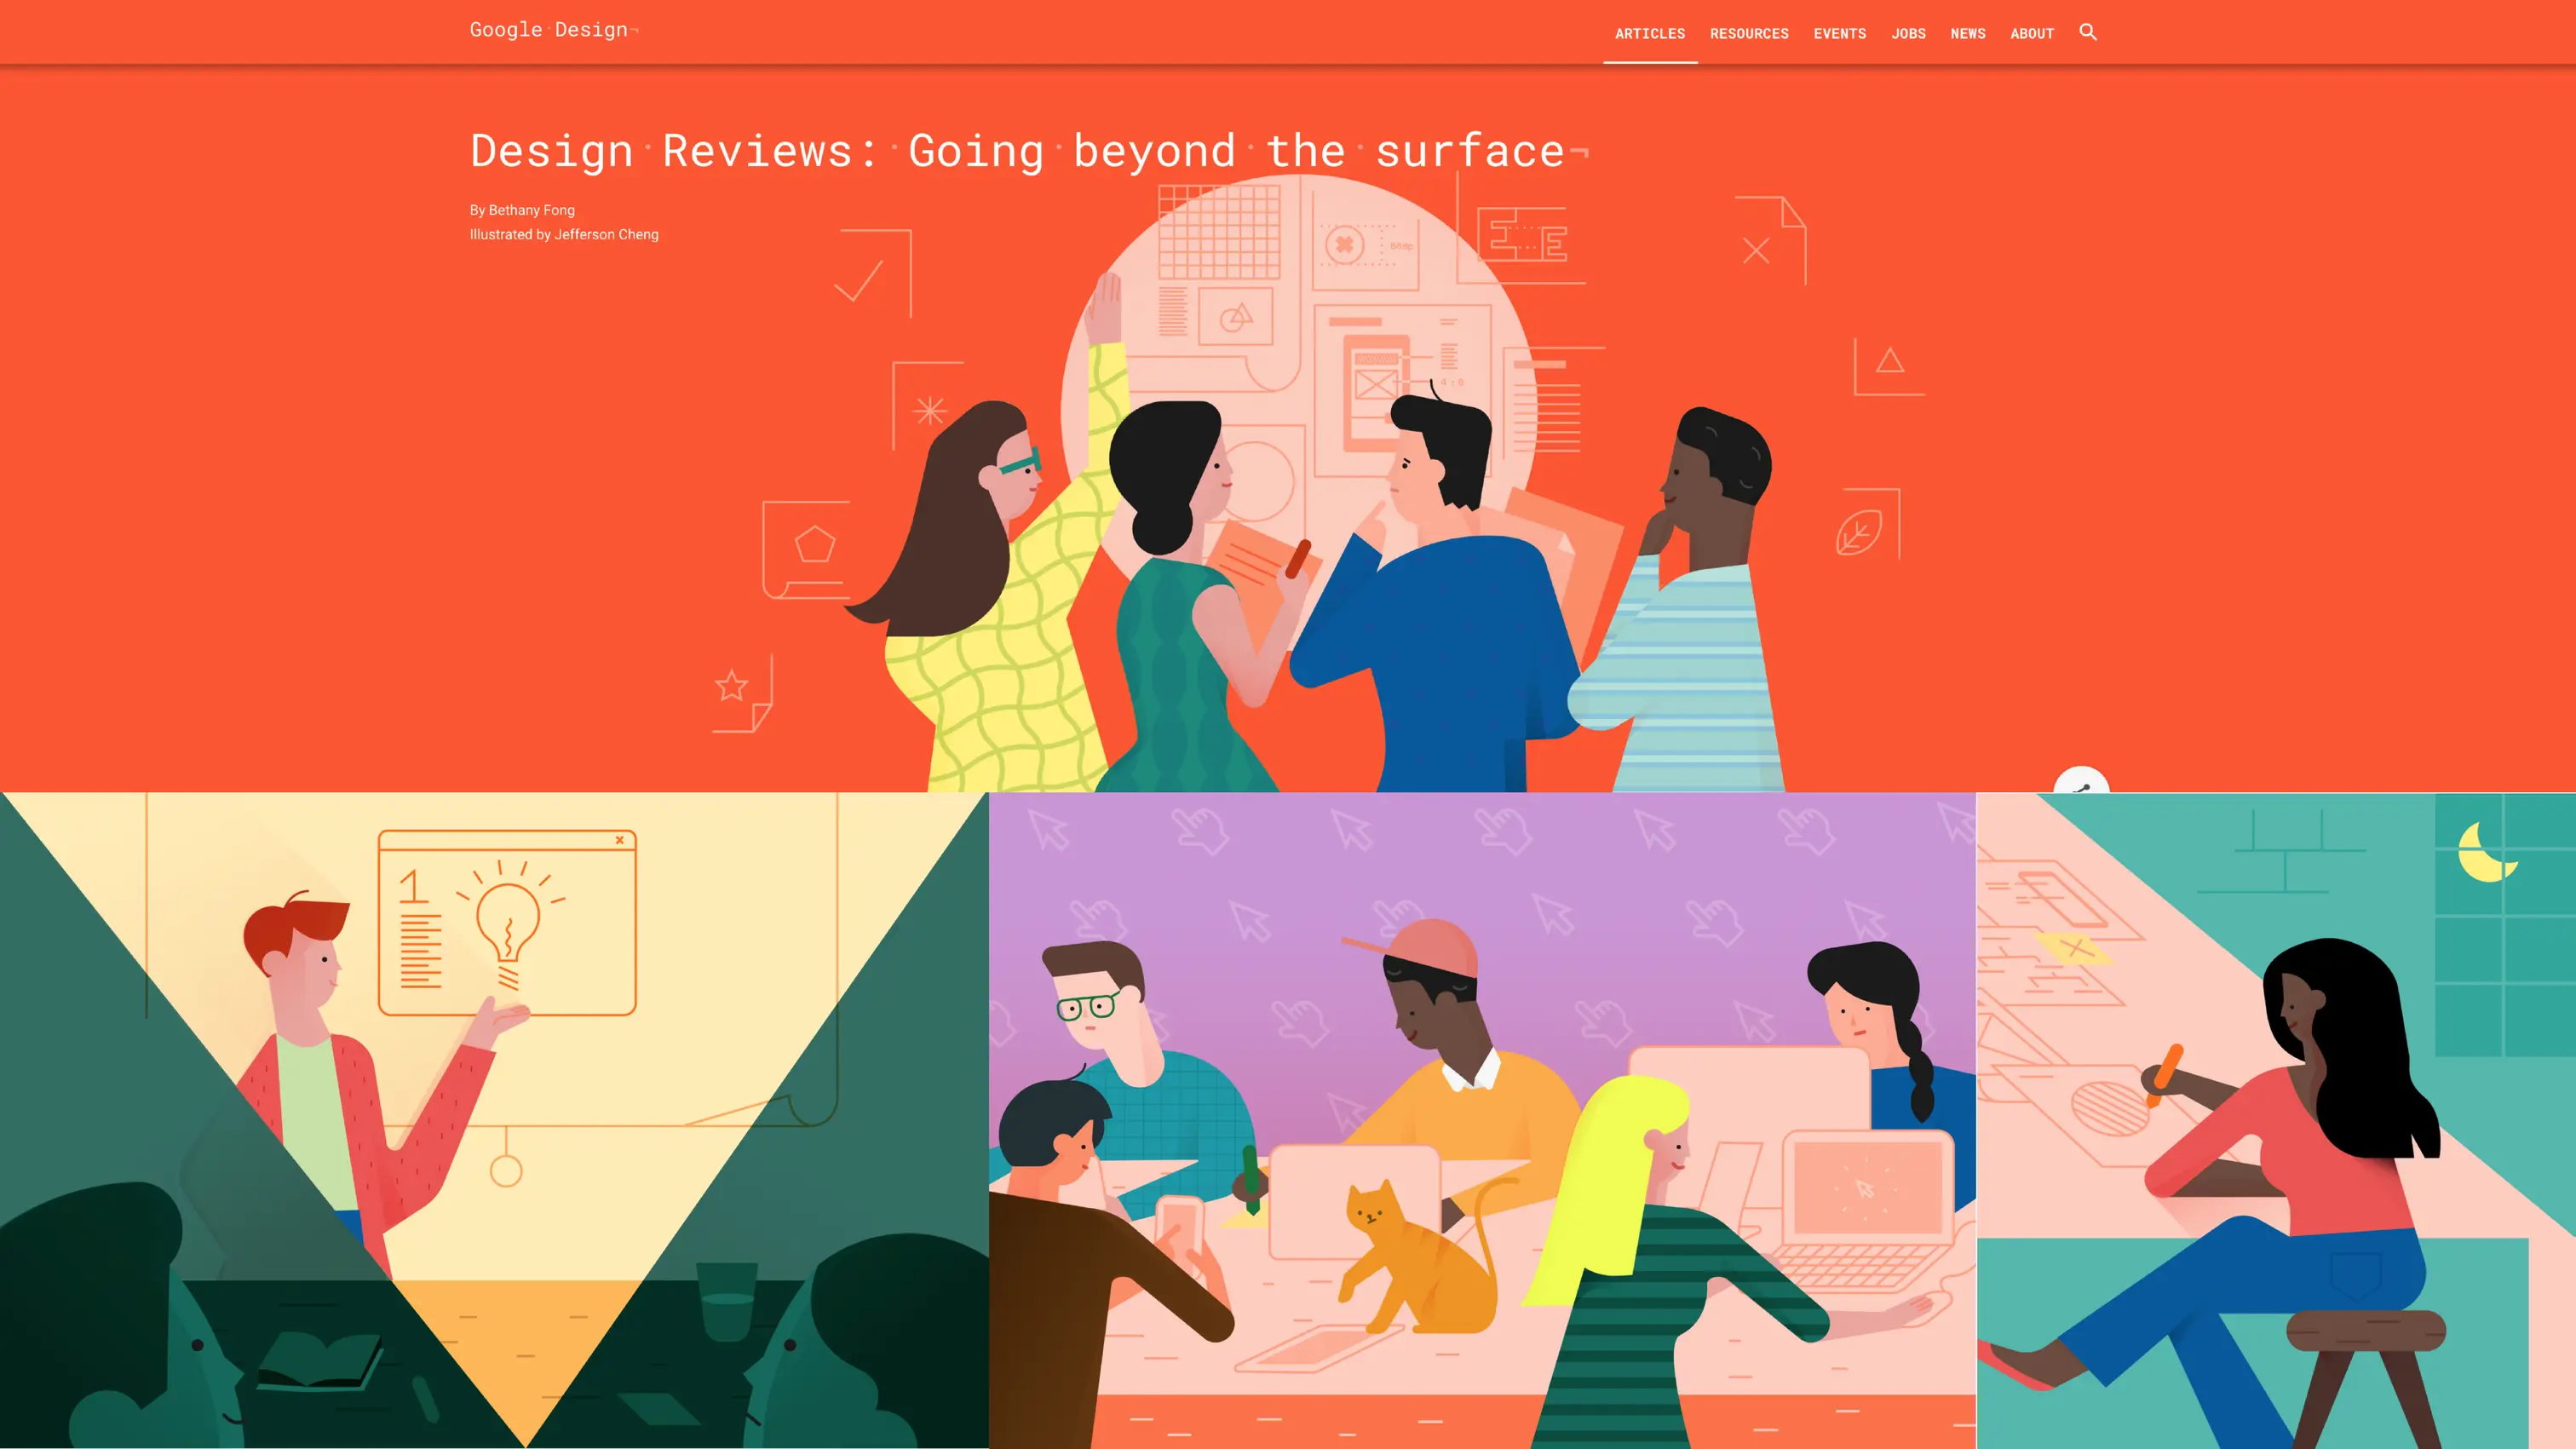Open the Resources menu item
This screenshot has height=1449, width=2576.
(1749, 33)
